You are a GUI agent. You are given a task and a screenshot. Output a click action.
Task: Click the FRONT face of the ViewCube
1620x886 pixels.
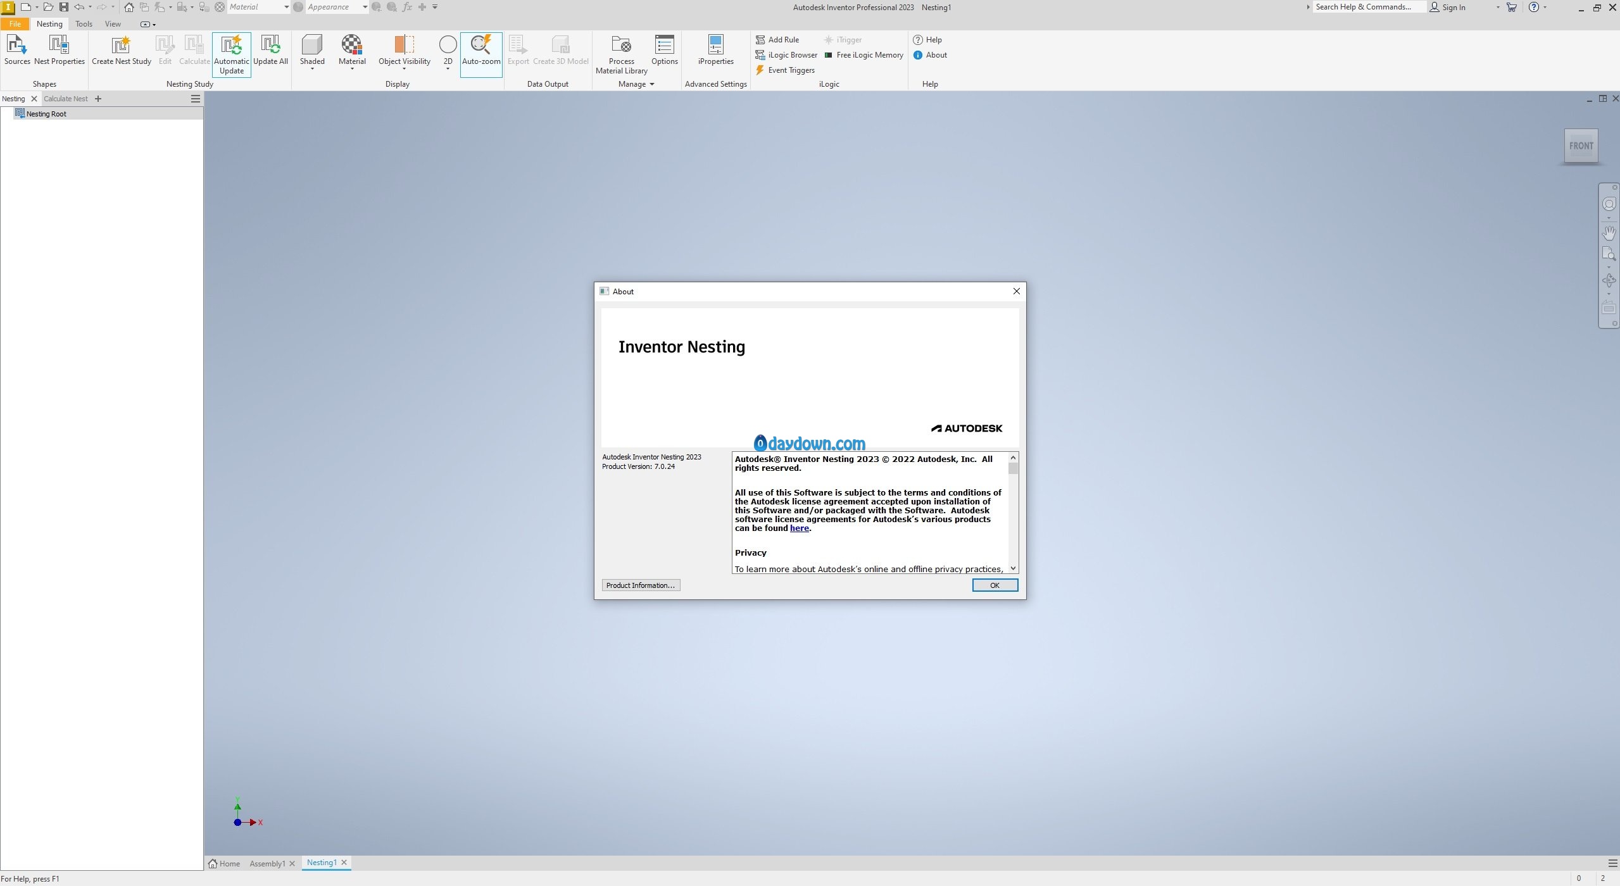[1581, 146]
